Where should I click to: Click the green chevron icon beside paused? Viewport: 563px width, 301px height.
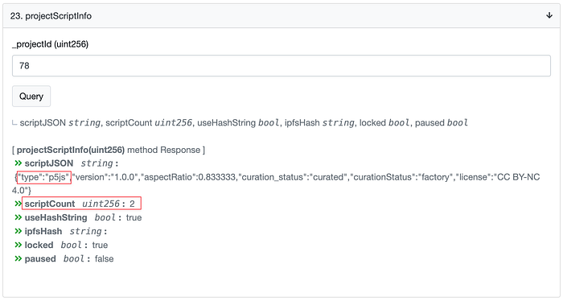18,258
